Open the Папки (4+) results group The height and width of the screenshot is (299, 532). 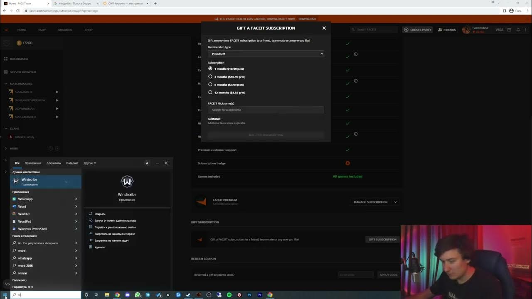click(20, 280)
